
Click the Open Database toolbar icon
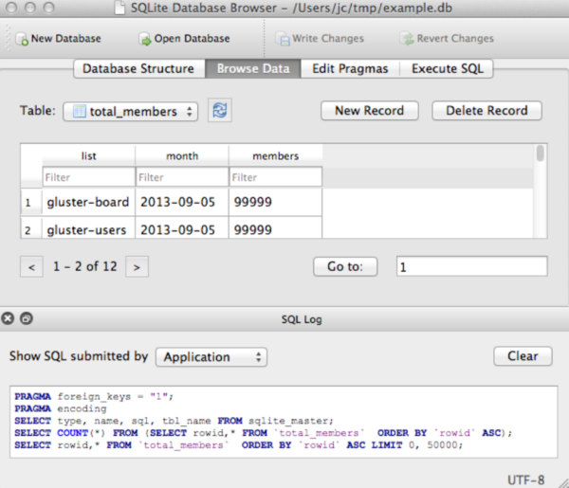(145, 39)
